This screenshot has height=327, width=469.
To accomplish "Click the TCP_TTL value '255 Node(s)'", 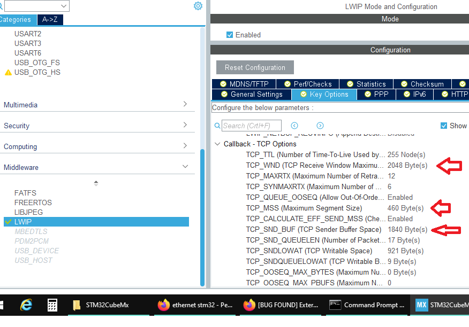I will 406,155.
